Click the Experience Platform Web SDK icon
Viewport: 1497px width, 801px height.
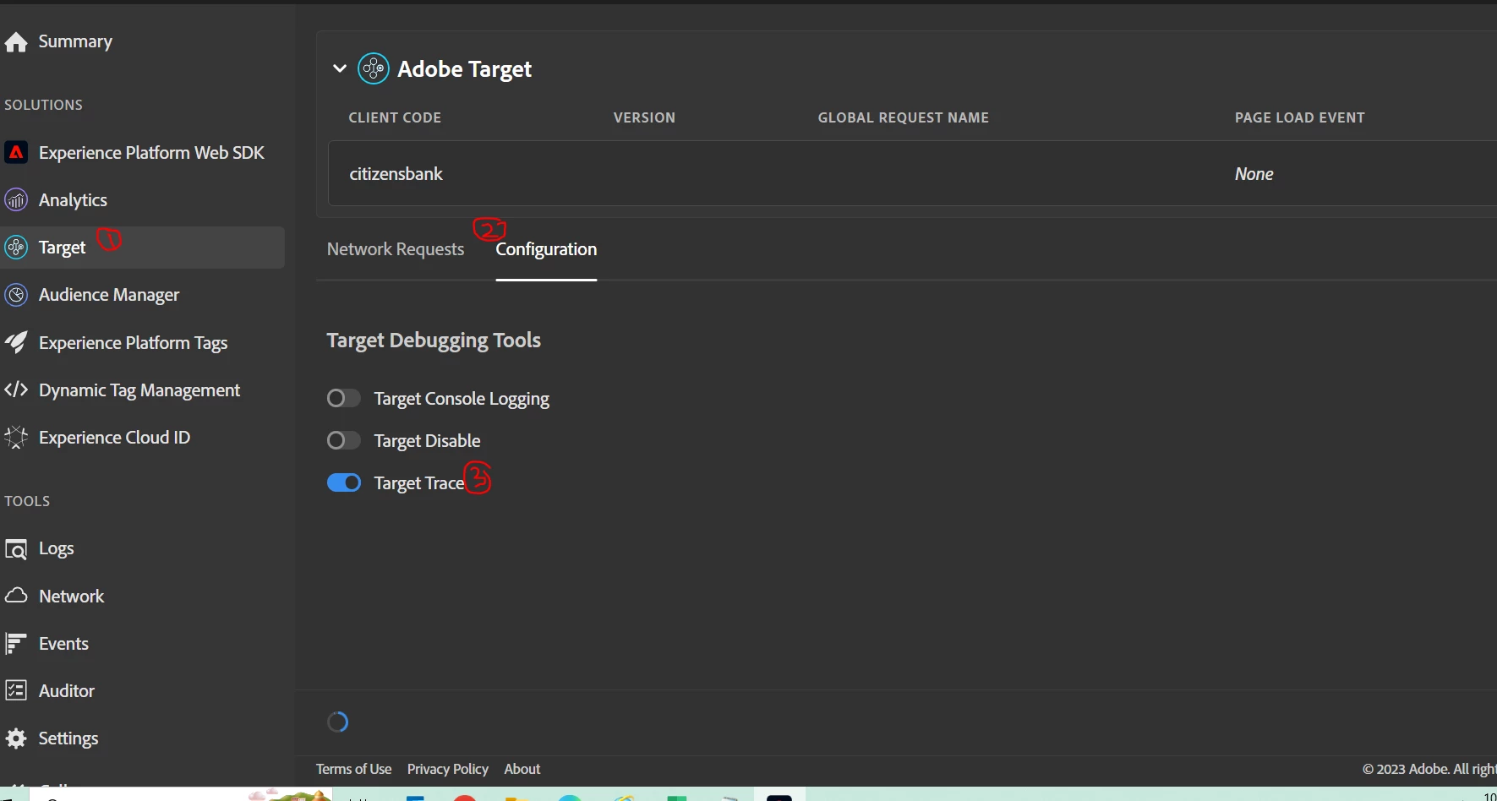click(x=16, y=153)
